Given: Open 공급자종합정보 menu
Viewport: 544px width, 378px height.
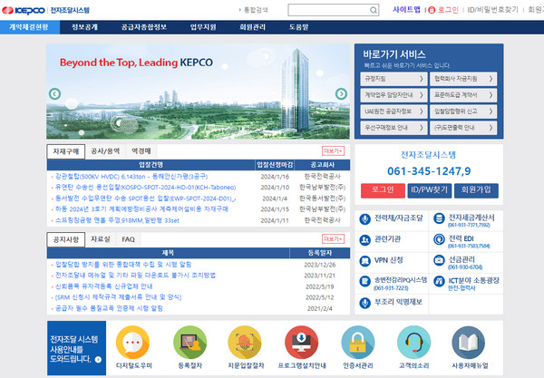Looking at the screenshot, I should point(143,27).
